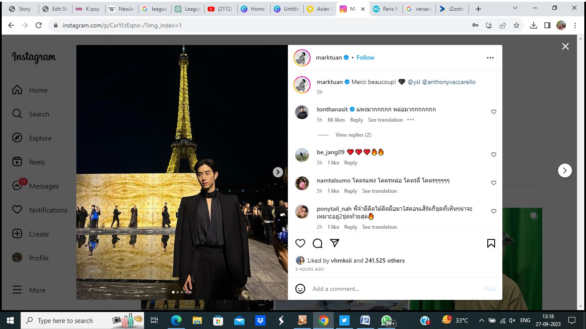
Task: Click the Add a comment field
Action: 395,289
